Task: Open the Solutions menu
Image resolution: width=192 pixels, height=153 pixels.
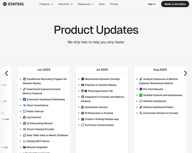Action: 65,4
